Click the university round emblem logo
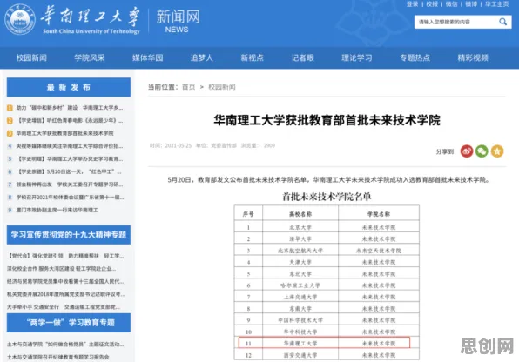 point(20,19)
